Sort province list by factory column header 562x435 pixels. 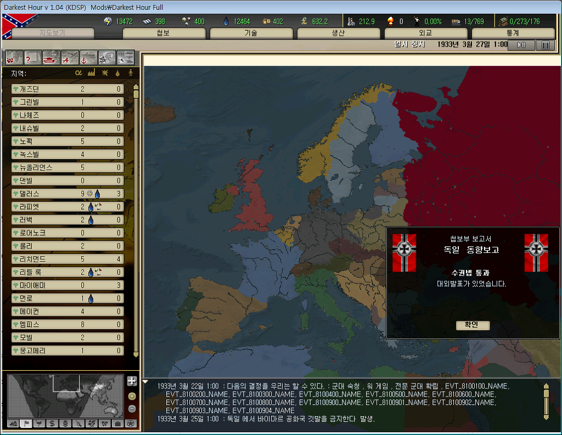coord(92,73)
